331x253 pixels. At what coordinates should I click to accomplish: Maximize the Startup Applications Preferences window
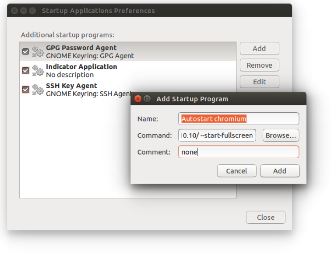point(32,10)
